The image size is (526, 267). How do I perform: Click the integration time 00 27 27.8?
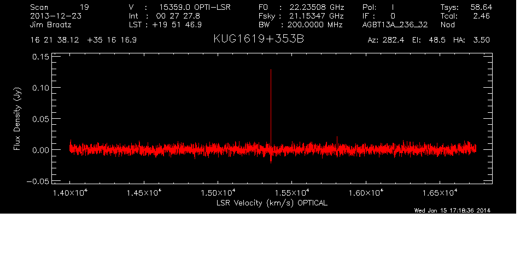tap(178, 16)
